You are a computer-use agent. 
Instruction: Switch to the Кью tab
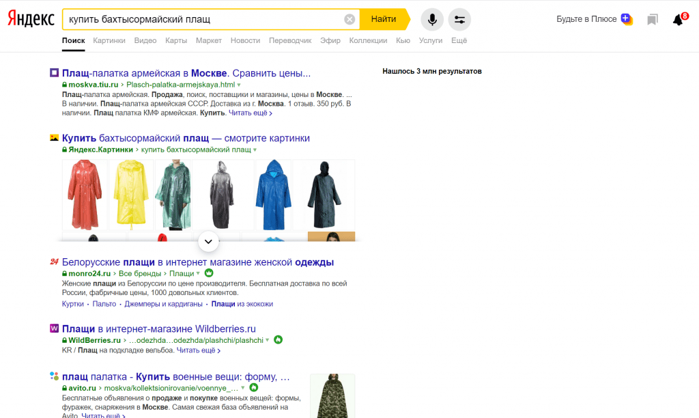tap(403, 40)
